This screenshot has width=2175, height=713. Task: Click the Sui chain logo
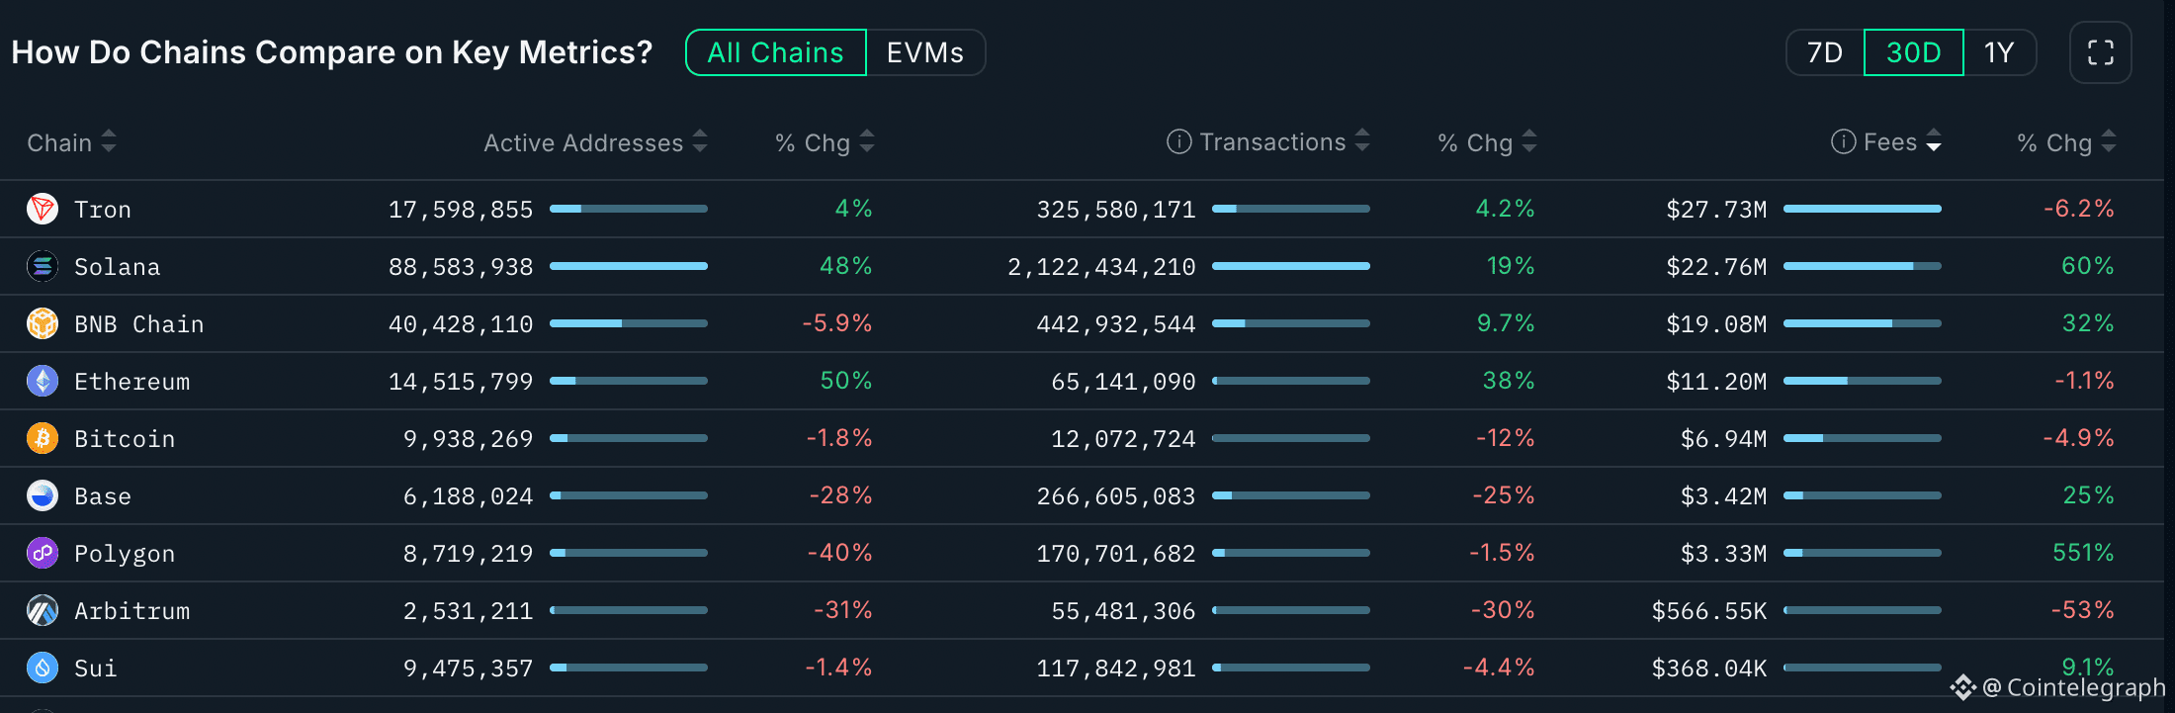[x=42, y=668]
